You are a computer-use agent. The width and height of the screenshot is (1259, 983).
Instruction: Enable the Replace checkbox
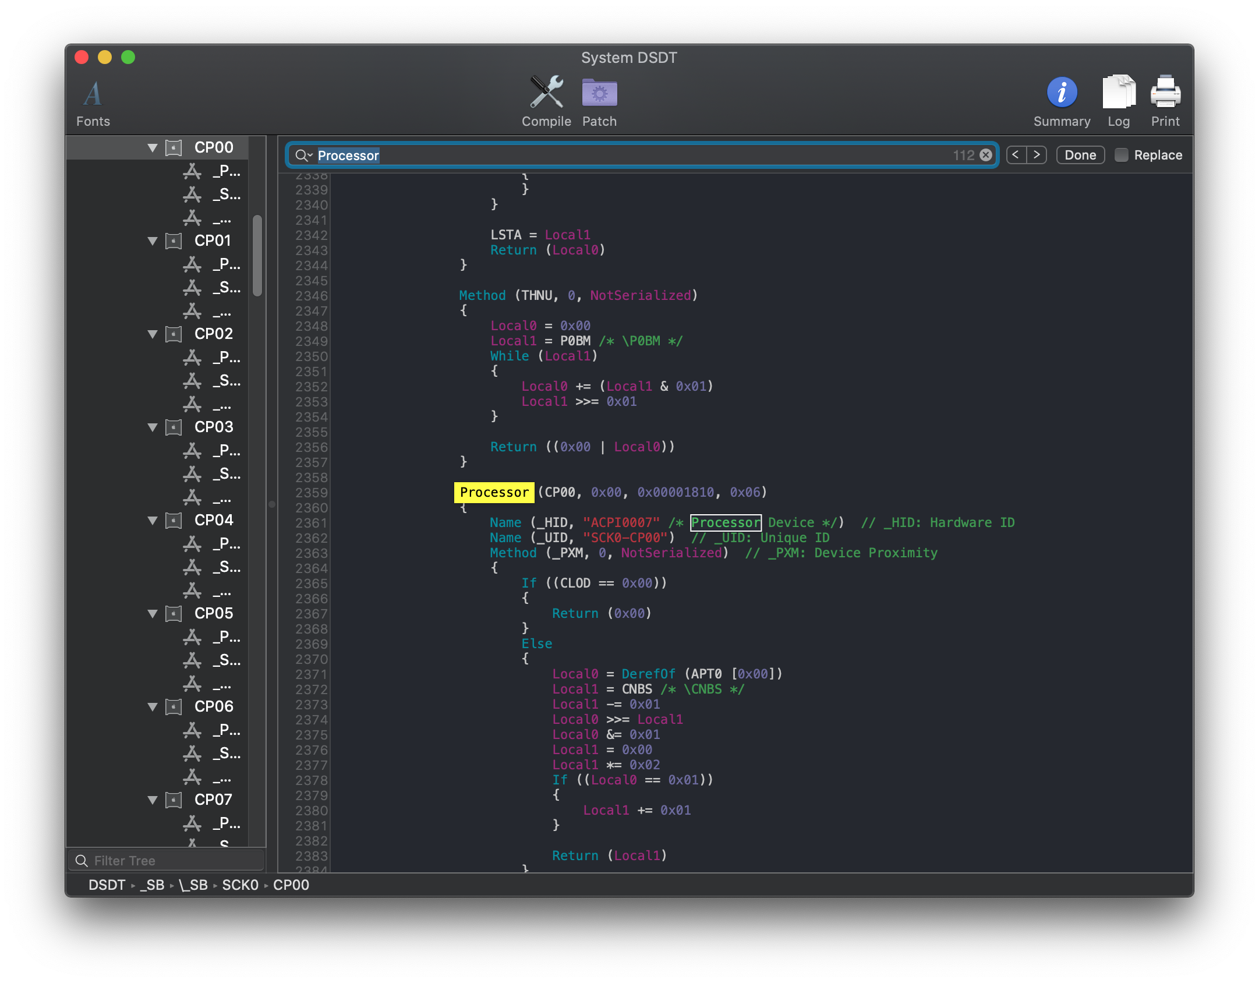[1121, 155]
